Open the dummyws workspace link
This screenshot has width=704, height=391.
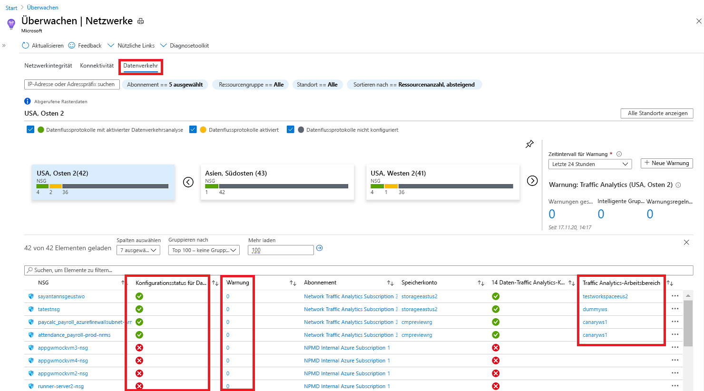click(x=595, y=309)
